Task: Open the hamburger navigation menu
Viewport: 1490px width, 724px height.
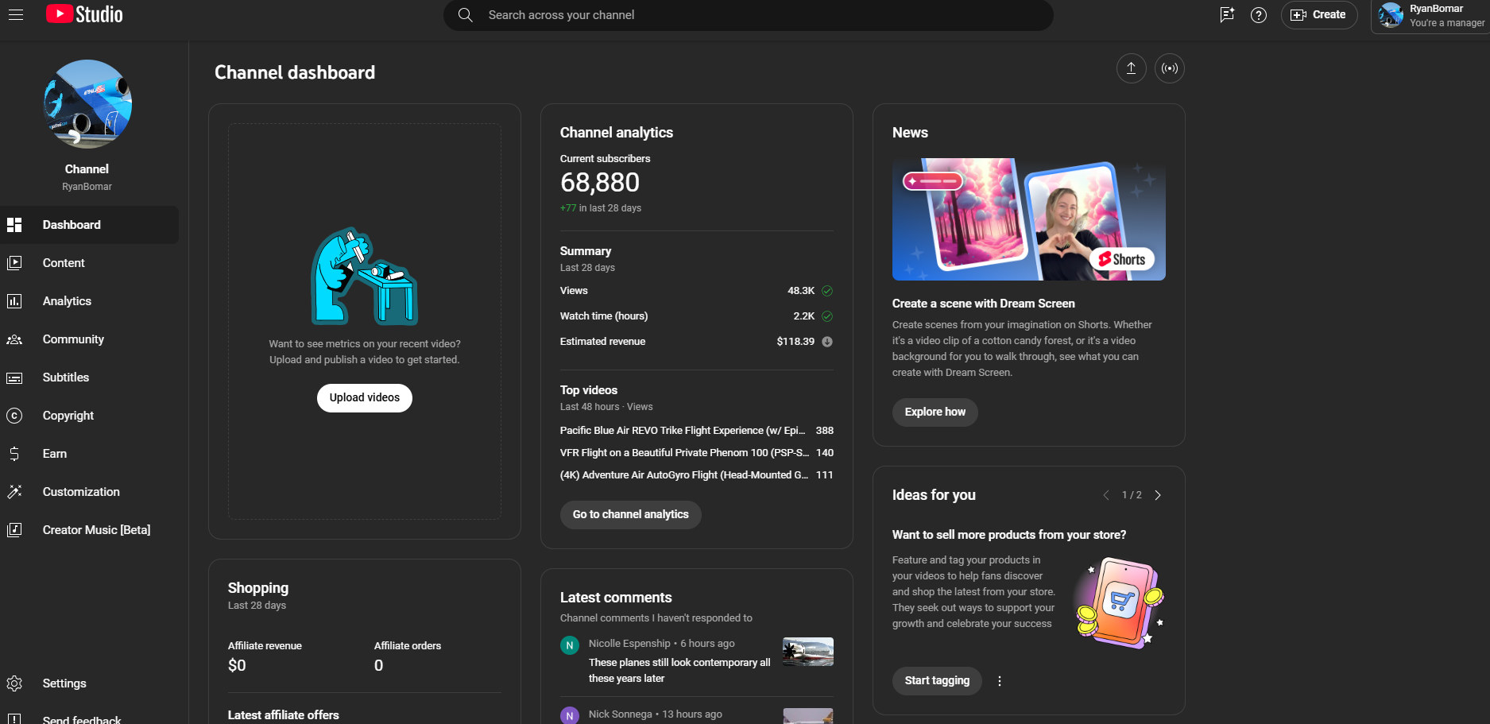Action: pos(15,14)
